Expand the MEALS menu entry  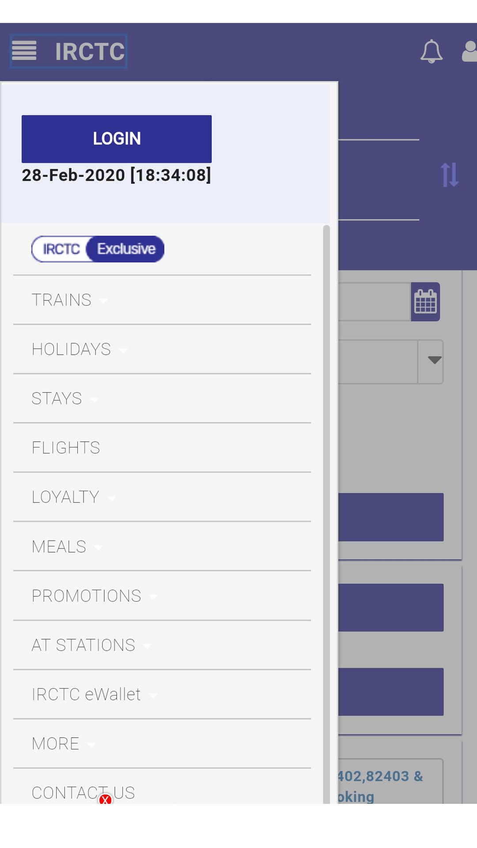(162, 547)
